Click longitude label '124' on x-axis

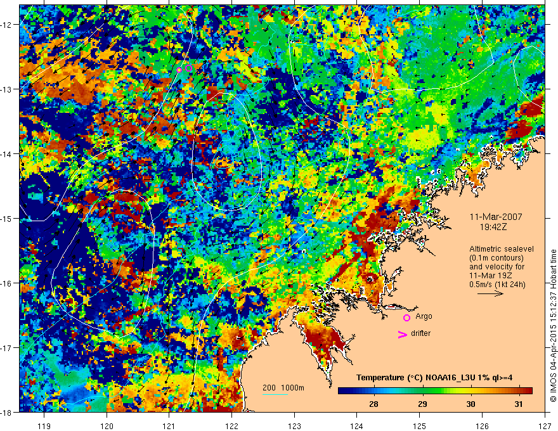coord(357,426)
